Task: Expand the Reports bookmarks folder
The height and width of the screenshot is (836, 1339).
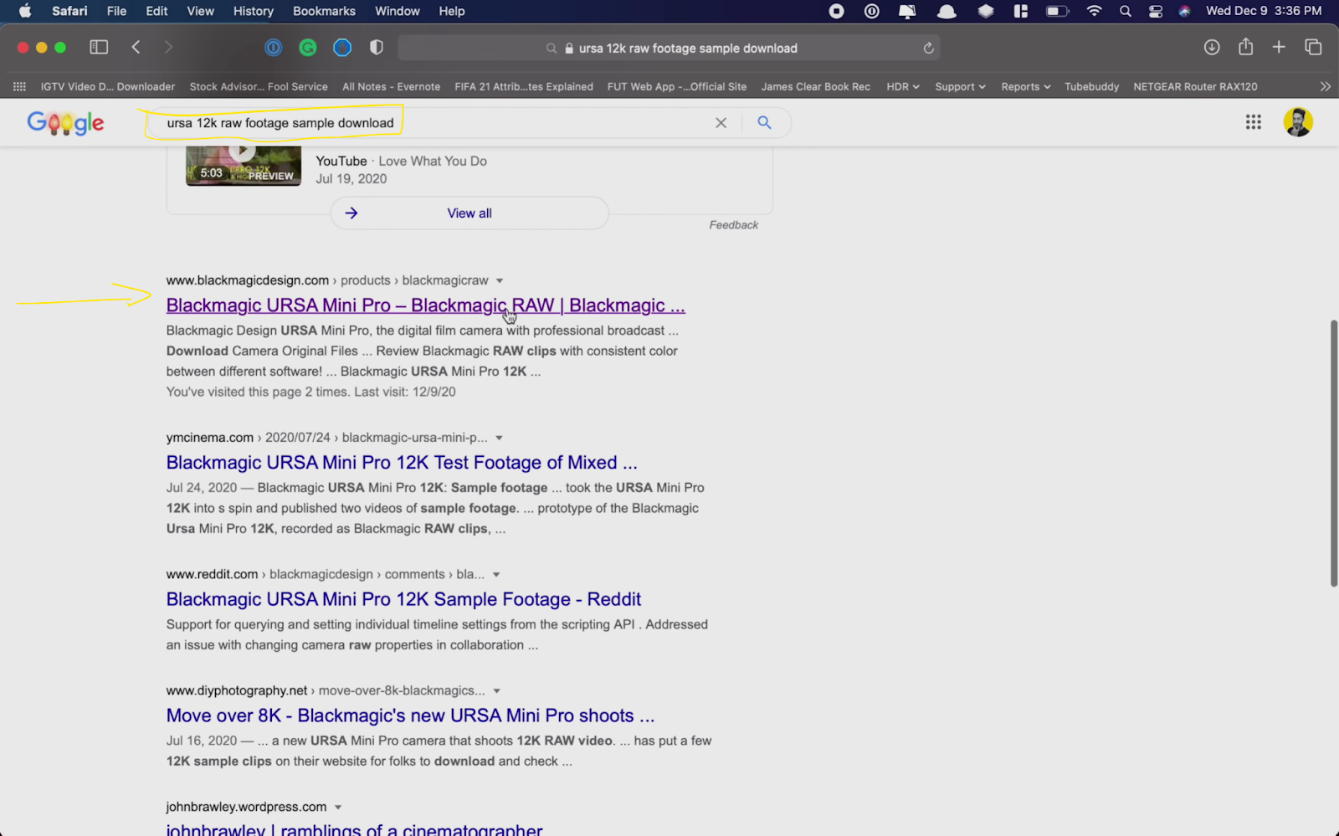Action: pyautogui.click(x=1025, y=86)
